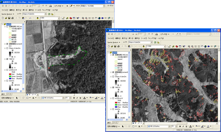The width and height of the screenshot is (221, 132).
Task: Open ツール menu in right window
Action: 144,38
